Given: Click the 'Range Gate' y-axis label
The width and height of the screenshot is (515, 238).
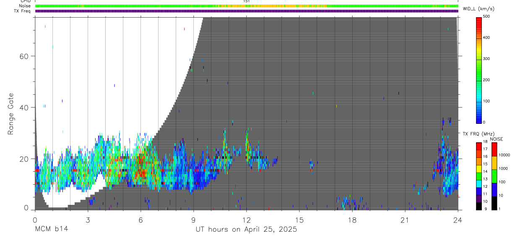Looking at the screenshot, I should click(11, 114).
